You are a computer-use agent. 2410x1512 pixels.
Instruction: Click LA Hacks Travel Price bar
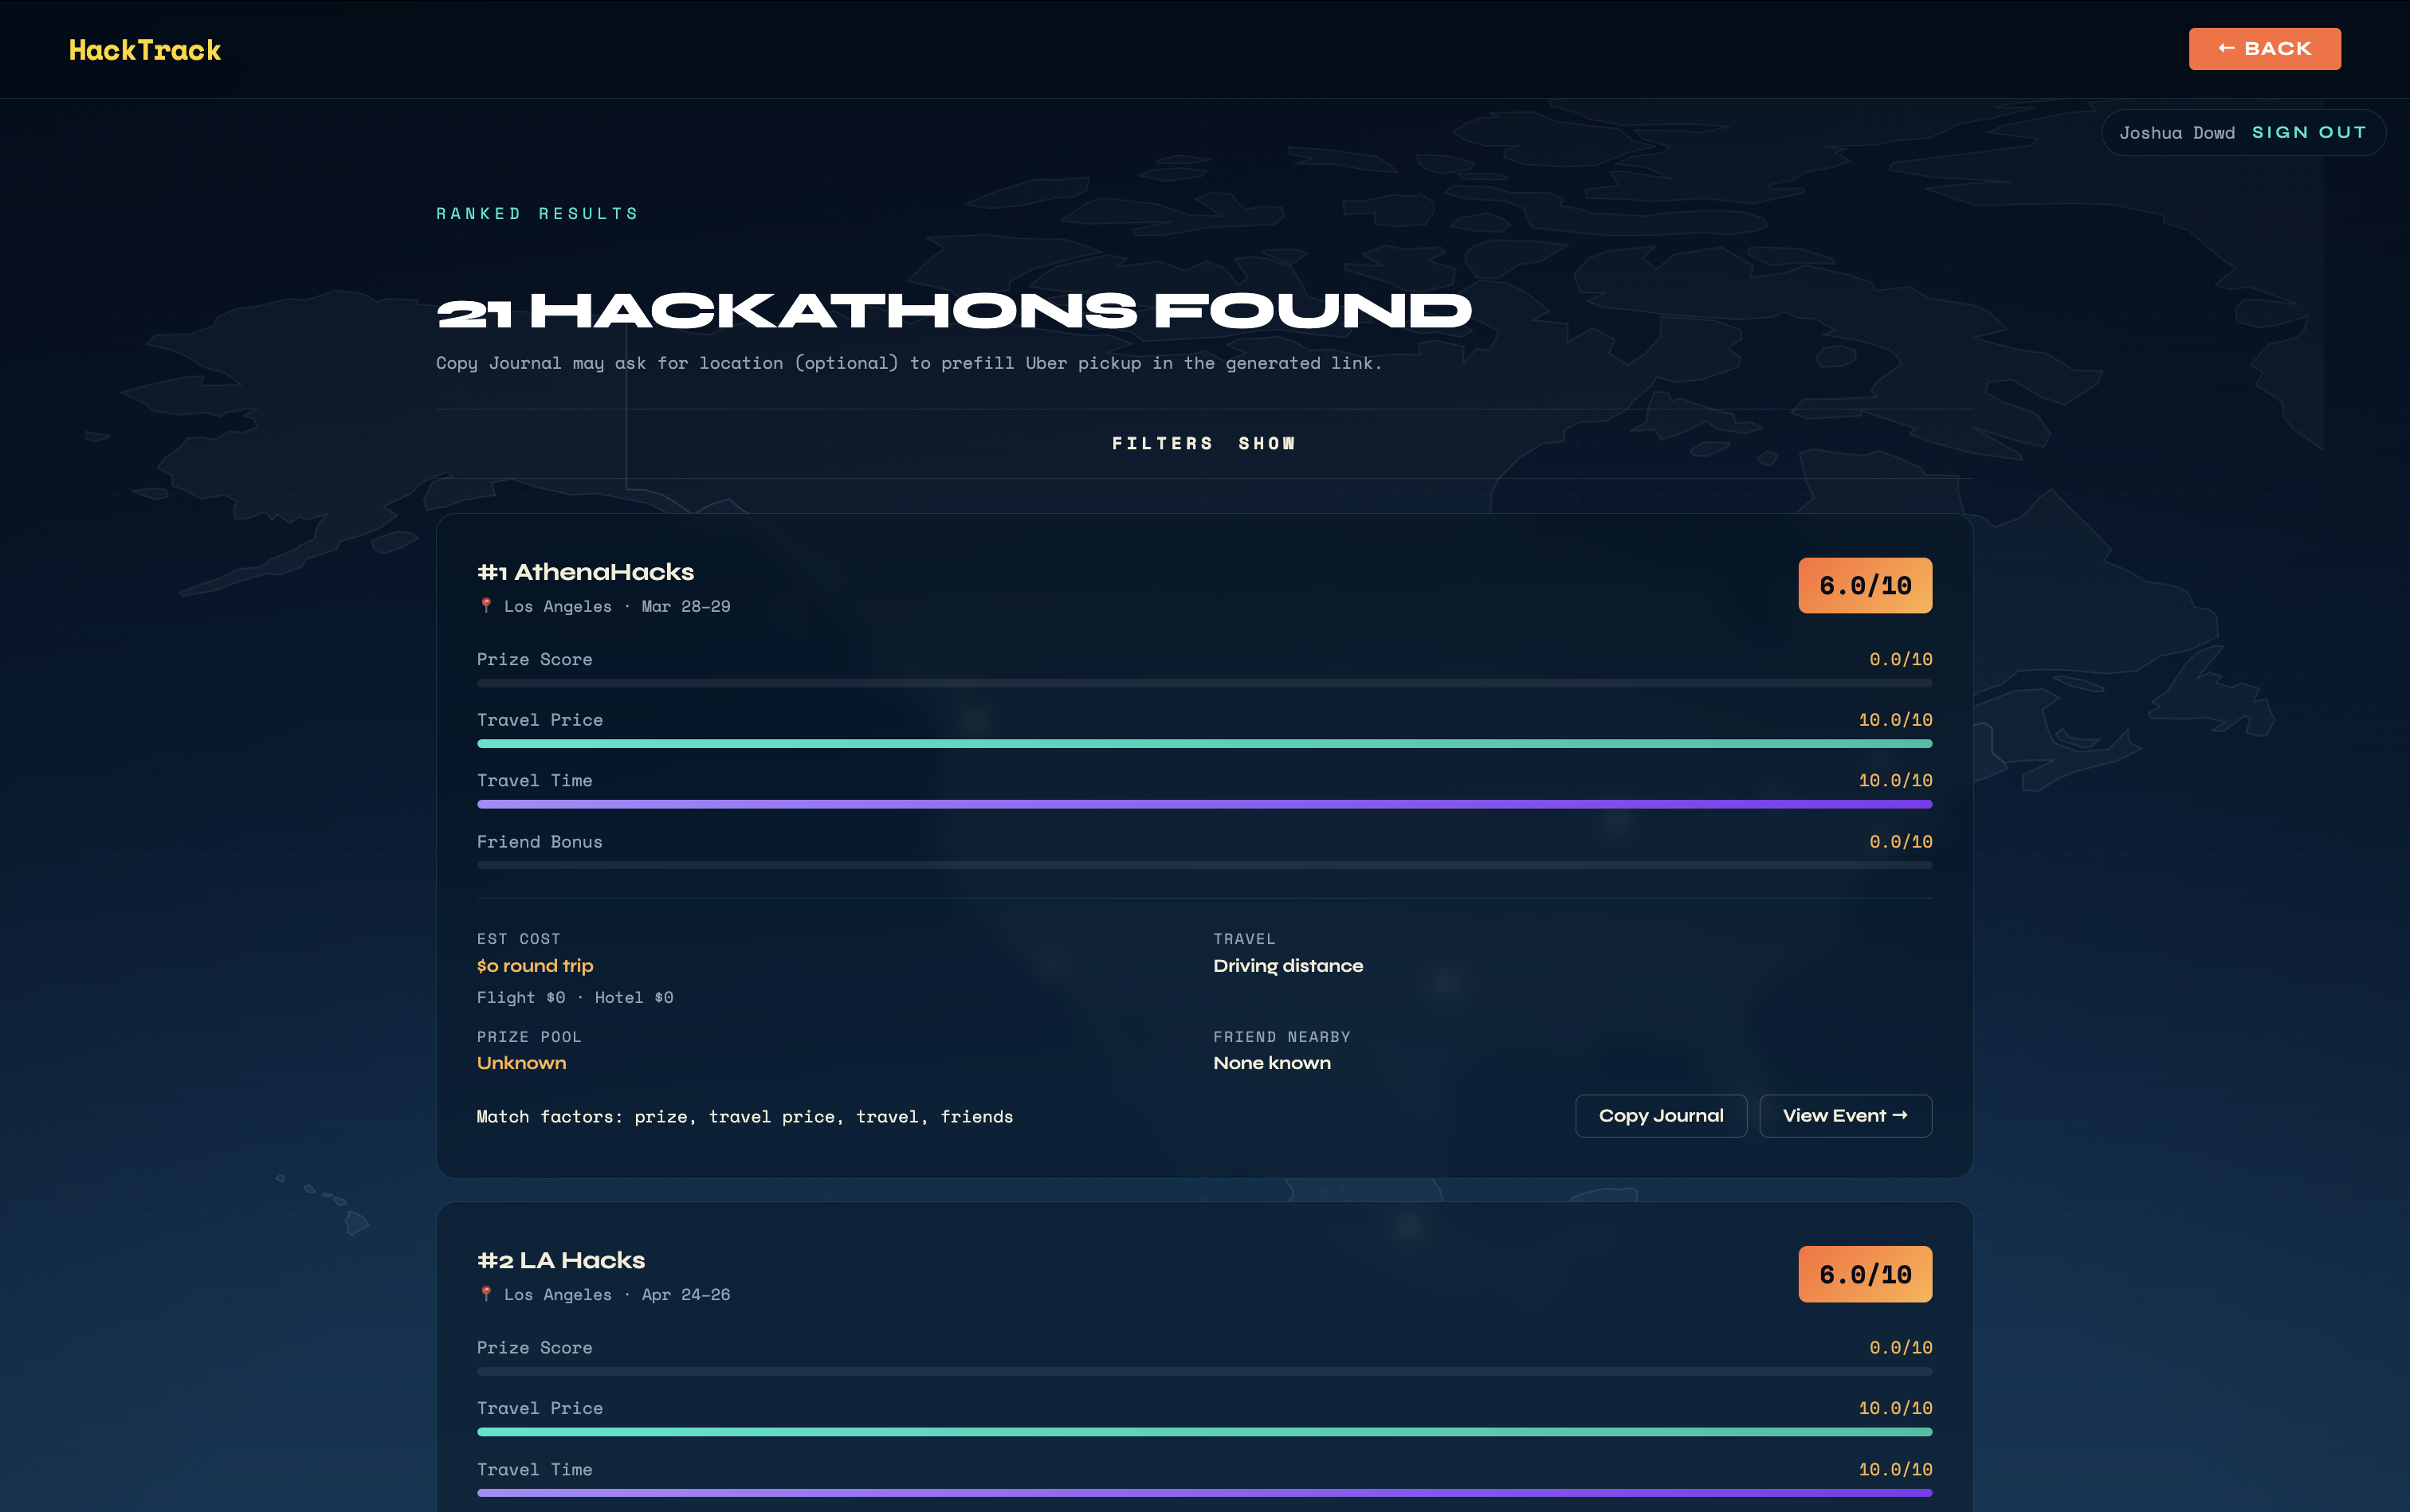1203,1432
